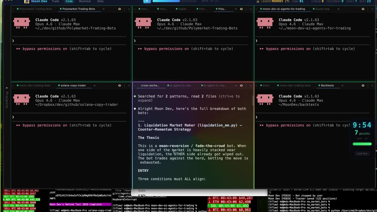Viewport: 377px width, 212px height.
Task: Select the moon-dev-trading-bots tab beside Backtests
Action: (294, 85)
